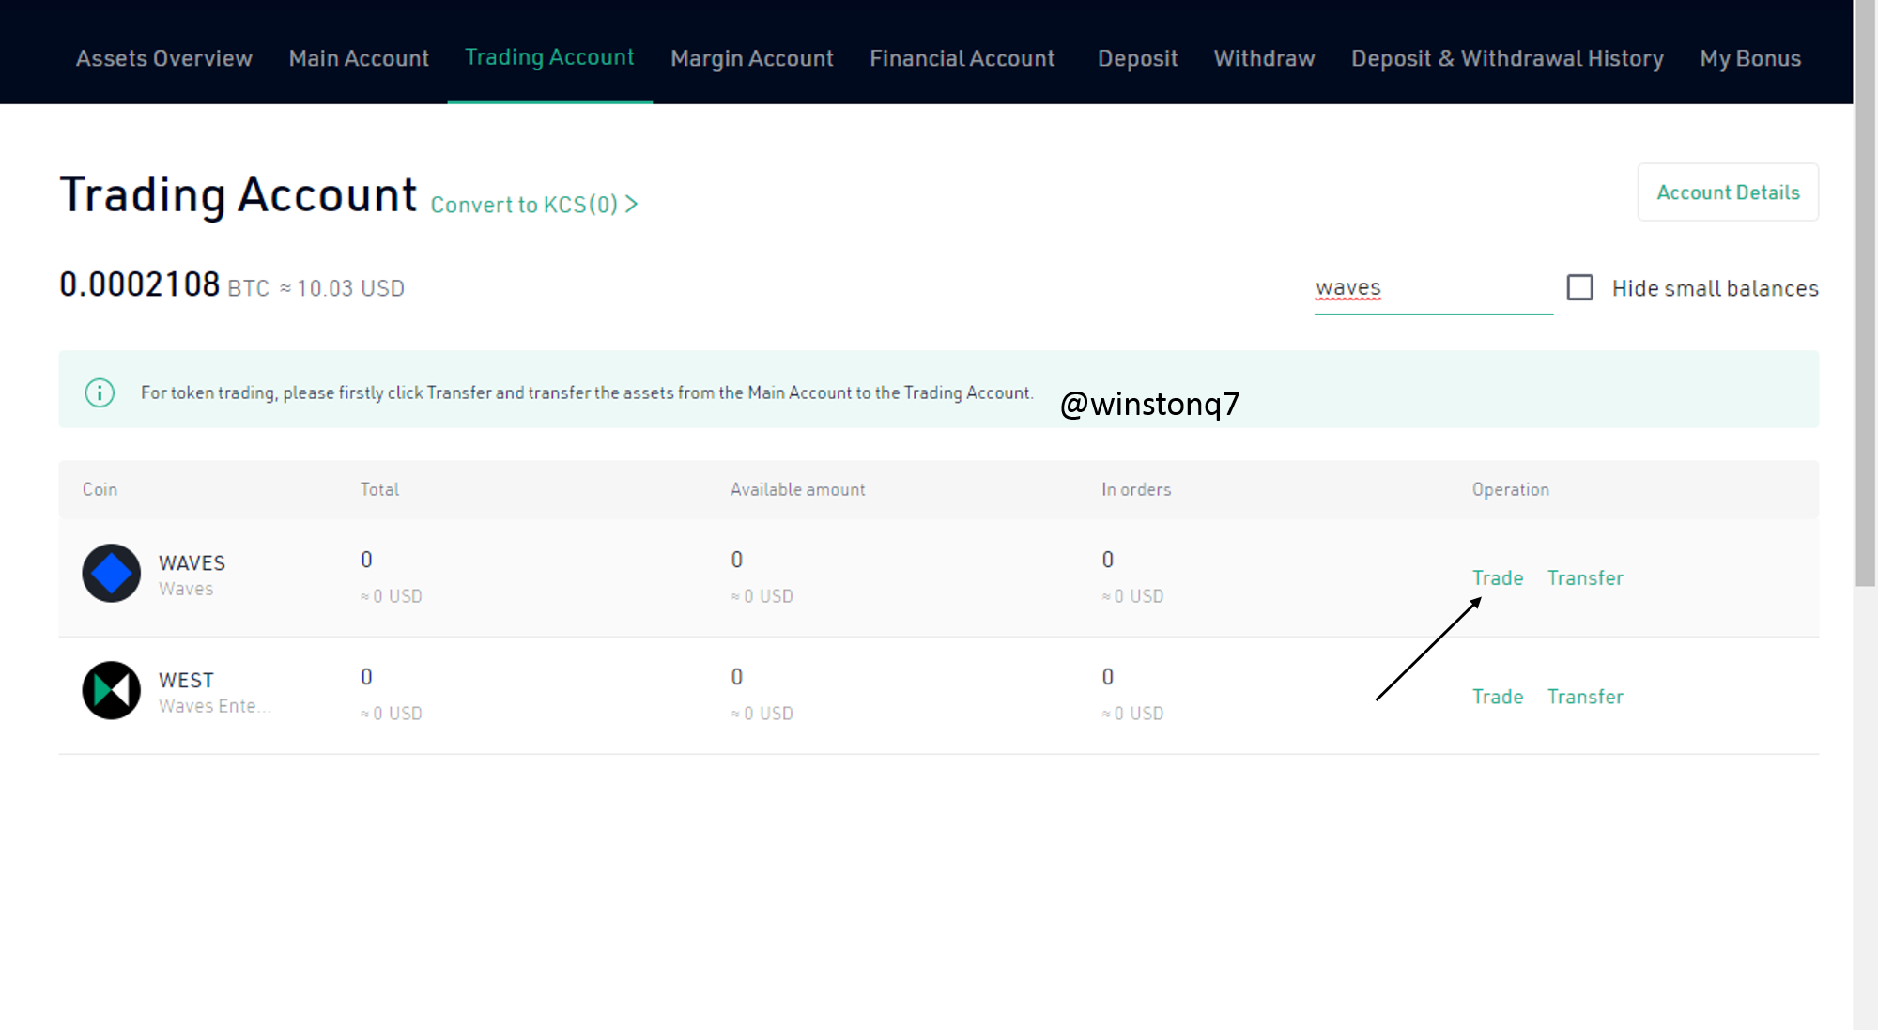Viewport: 1878px width, 1030px height.
Task: Switch to Margin Account tab
Action: point(751,58)
